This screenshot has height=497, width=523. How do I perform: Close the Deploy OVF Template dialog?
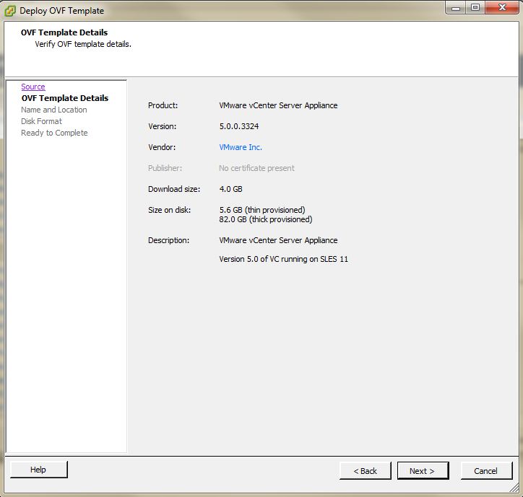pos(501,8)
